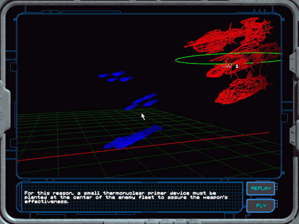Click the red axis line on the grid
Viewport: 299px width, 224px height.
(143, 147)
